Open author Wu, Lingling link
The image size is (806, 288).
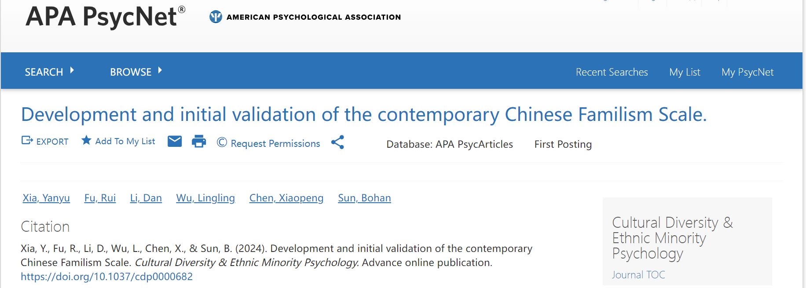[205, 198]
